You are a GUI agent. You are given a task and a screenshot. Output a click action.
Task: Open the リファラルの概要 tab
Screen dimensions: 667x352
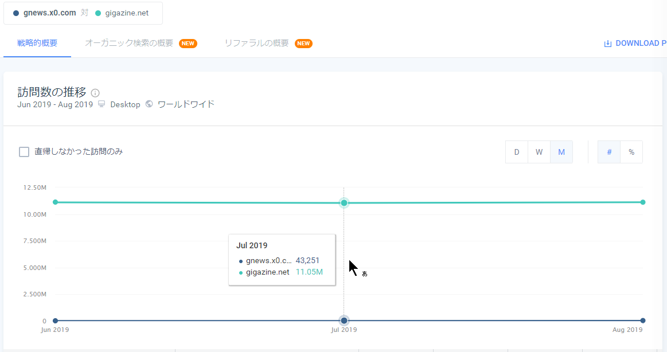tap(256, 43)
